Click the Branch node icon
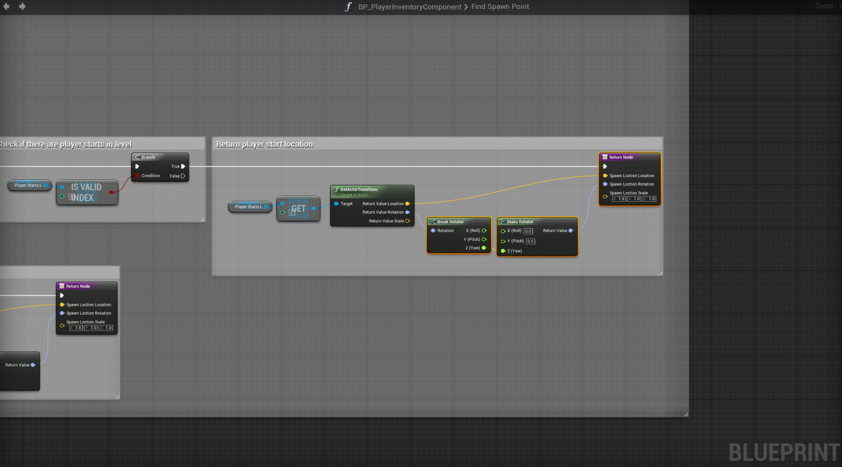The width and height of the screenshot is (842, 467). point(137,157)
